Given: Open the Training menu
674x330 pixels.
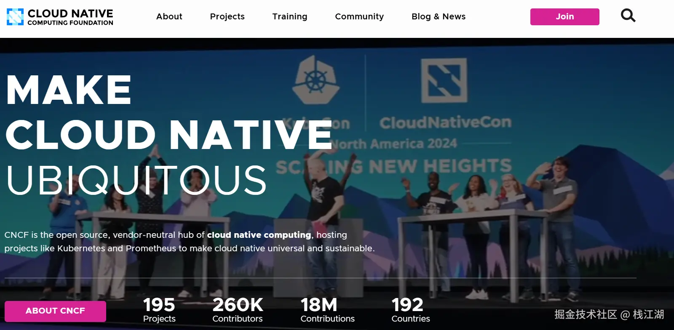Looking at the screenshot, I should (x=290, y=16).
